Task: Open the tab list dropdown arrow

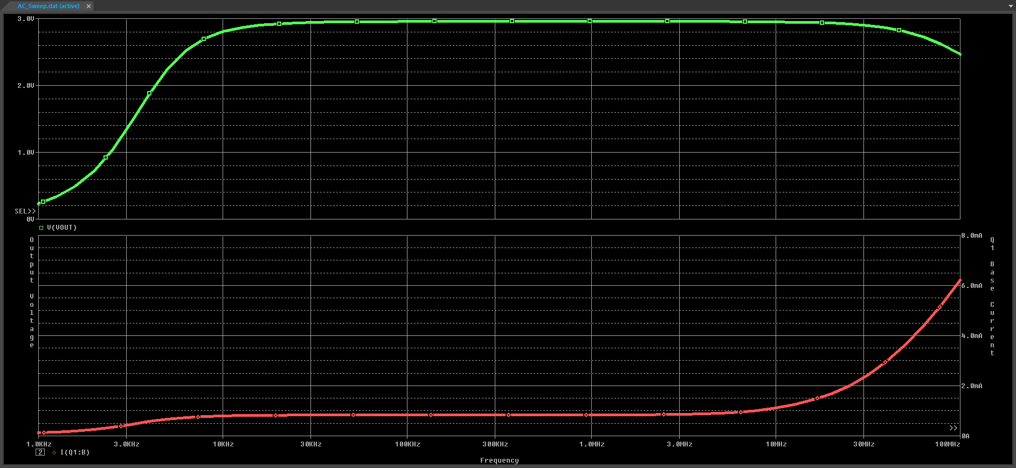Action: coord(1010,6)
